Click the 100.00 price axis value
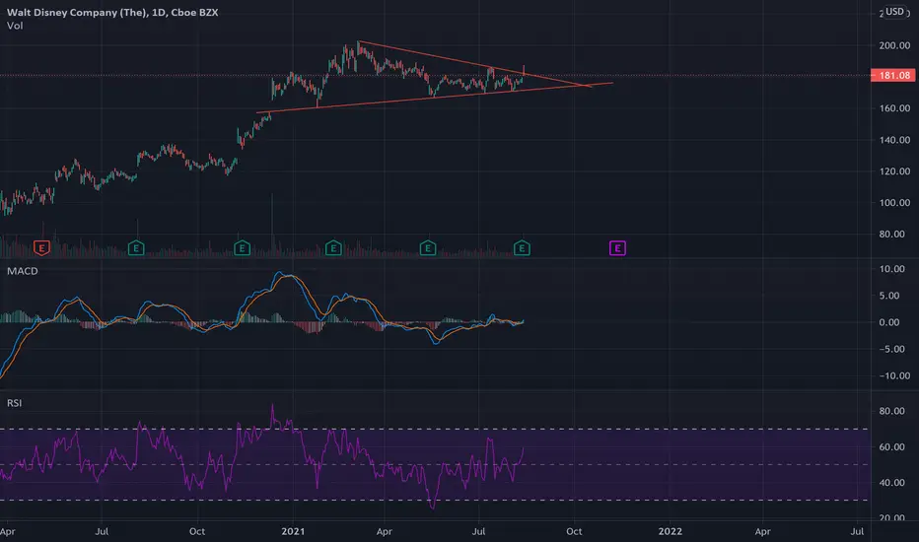Image resolution: width=919 pixels, height=542 pixels. pos(894,203)
